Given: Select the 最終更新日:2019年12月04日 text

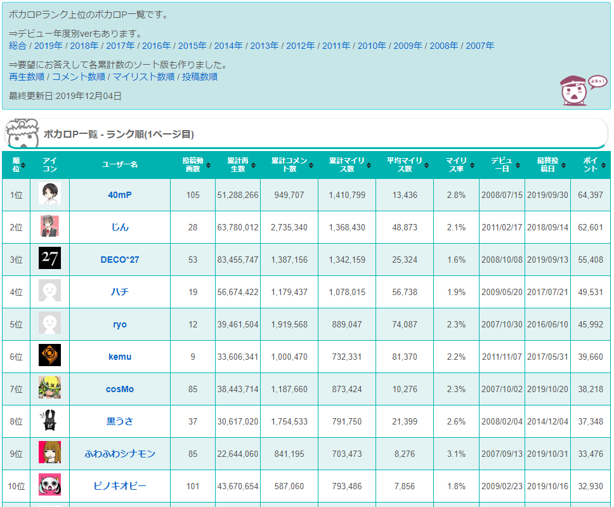Looking at the screenshot, I should [x=65, y=96].
